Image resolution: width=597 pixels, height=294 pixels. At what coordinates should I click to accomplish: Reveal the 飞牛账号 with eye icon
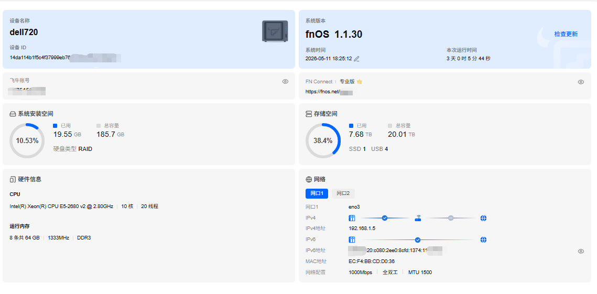(x=285, y=82)
